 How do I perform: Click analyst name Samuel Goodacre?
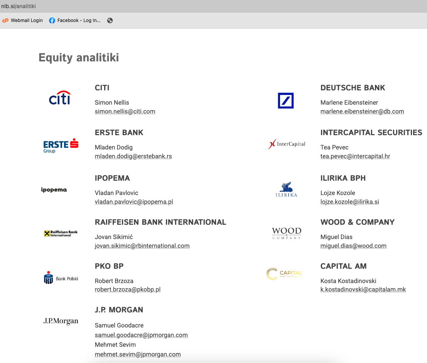(119, 326)
